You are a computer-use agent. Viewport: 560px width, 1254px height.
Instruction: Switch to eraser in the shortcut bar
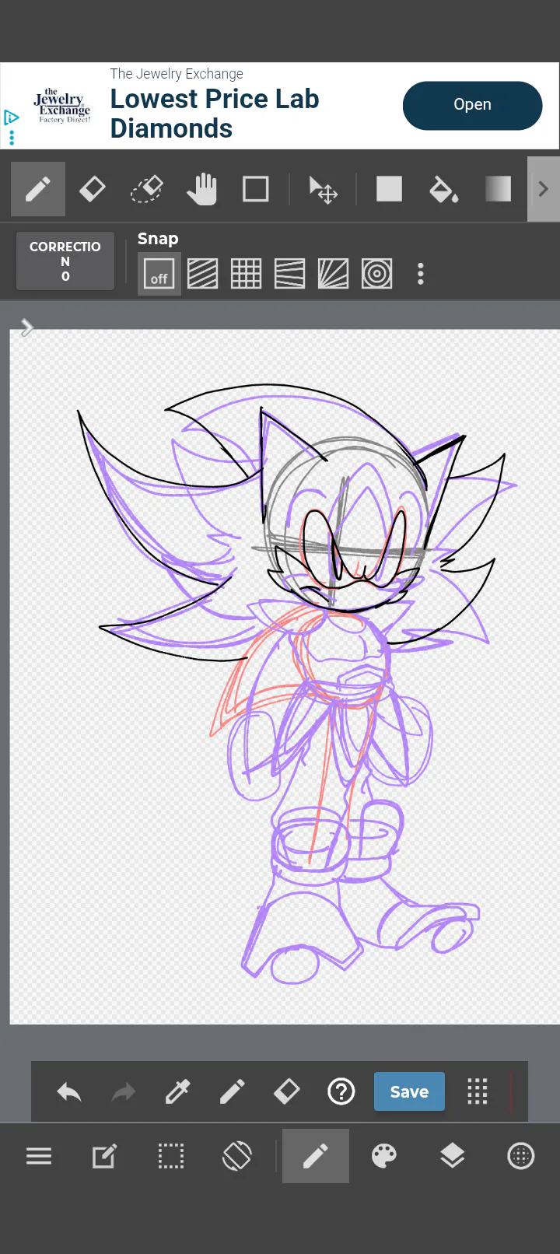coord(287,1092)
